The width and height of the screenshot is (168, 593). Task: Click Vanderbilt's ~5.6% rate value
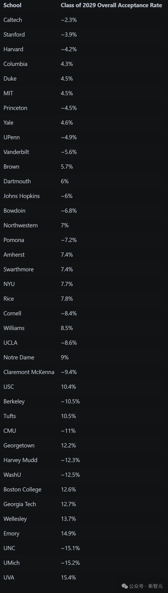[x=69, y=152]
